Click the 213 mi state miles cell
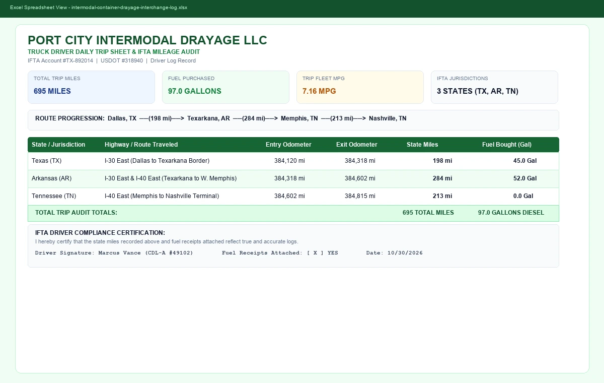 (x=442, y=196)
